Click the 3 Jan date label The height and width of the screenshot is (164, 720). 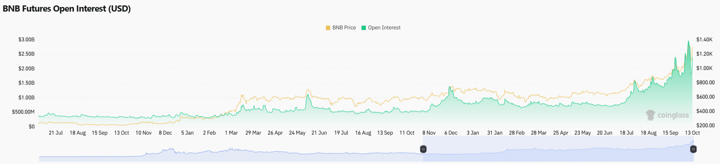click(473, 133)
